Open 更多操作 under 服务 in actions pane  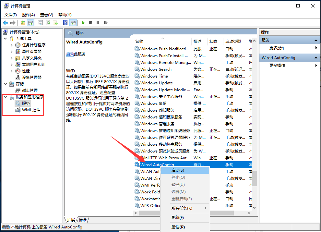pyautogui.click(x=277, y=48)
